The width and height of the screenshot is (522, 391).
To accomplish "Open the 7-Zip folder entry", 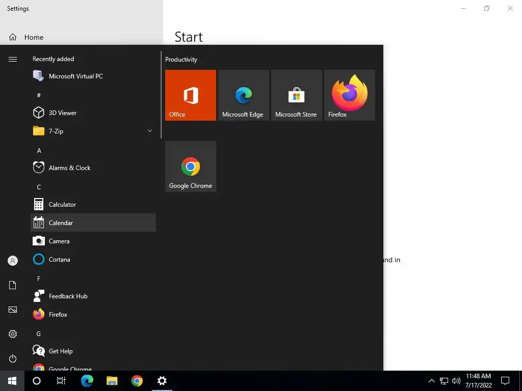I will pyautogui.click(x=93, y=131).
